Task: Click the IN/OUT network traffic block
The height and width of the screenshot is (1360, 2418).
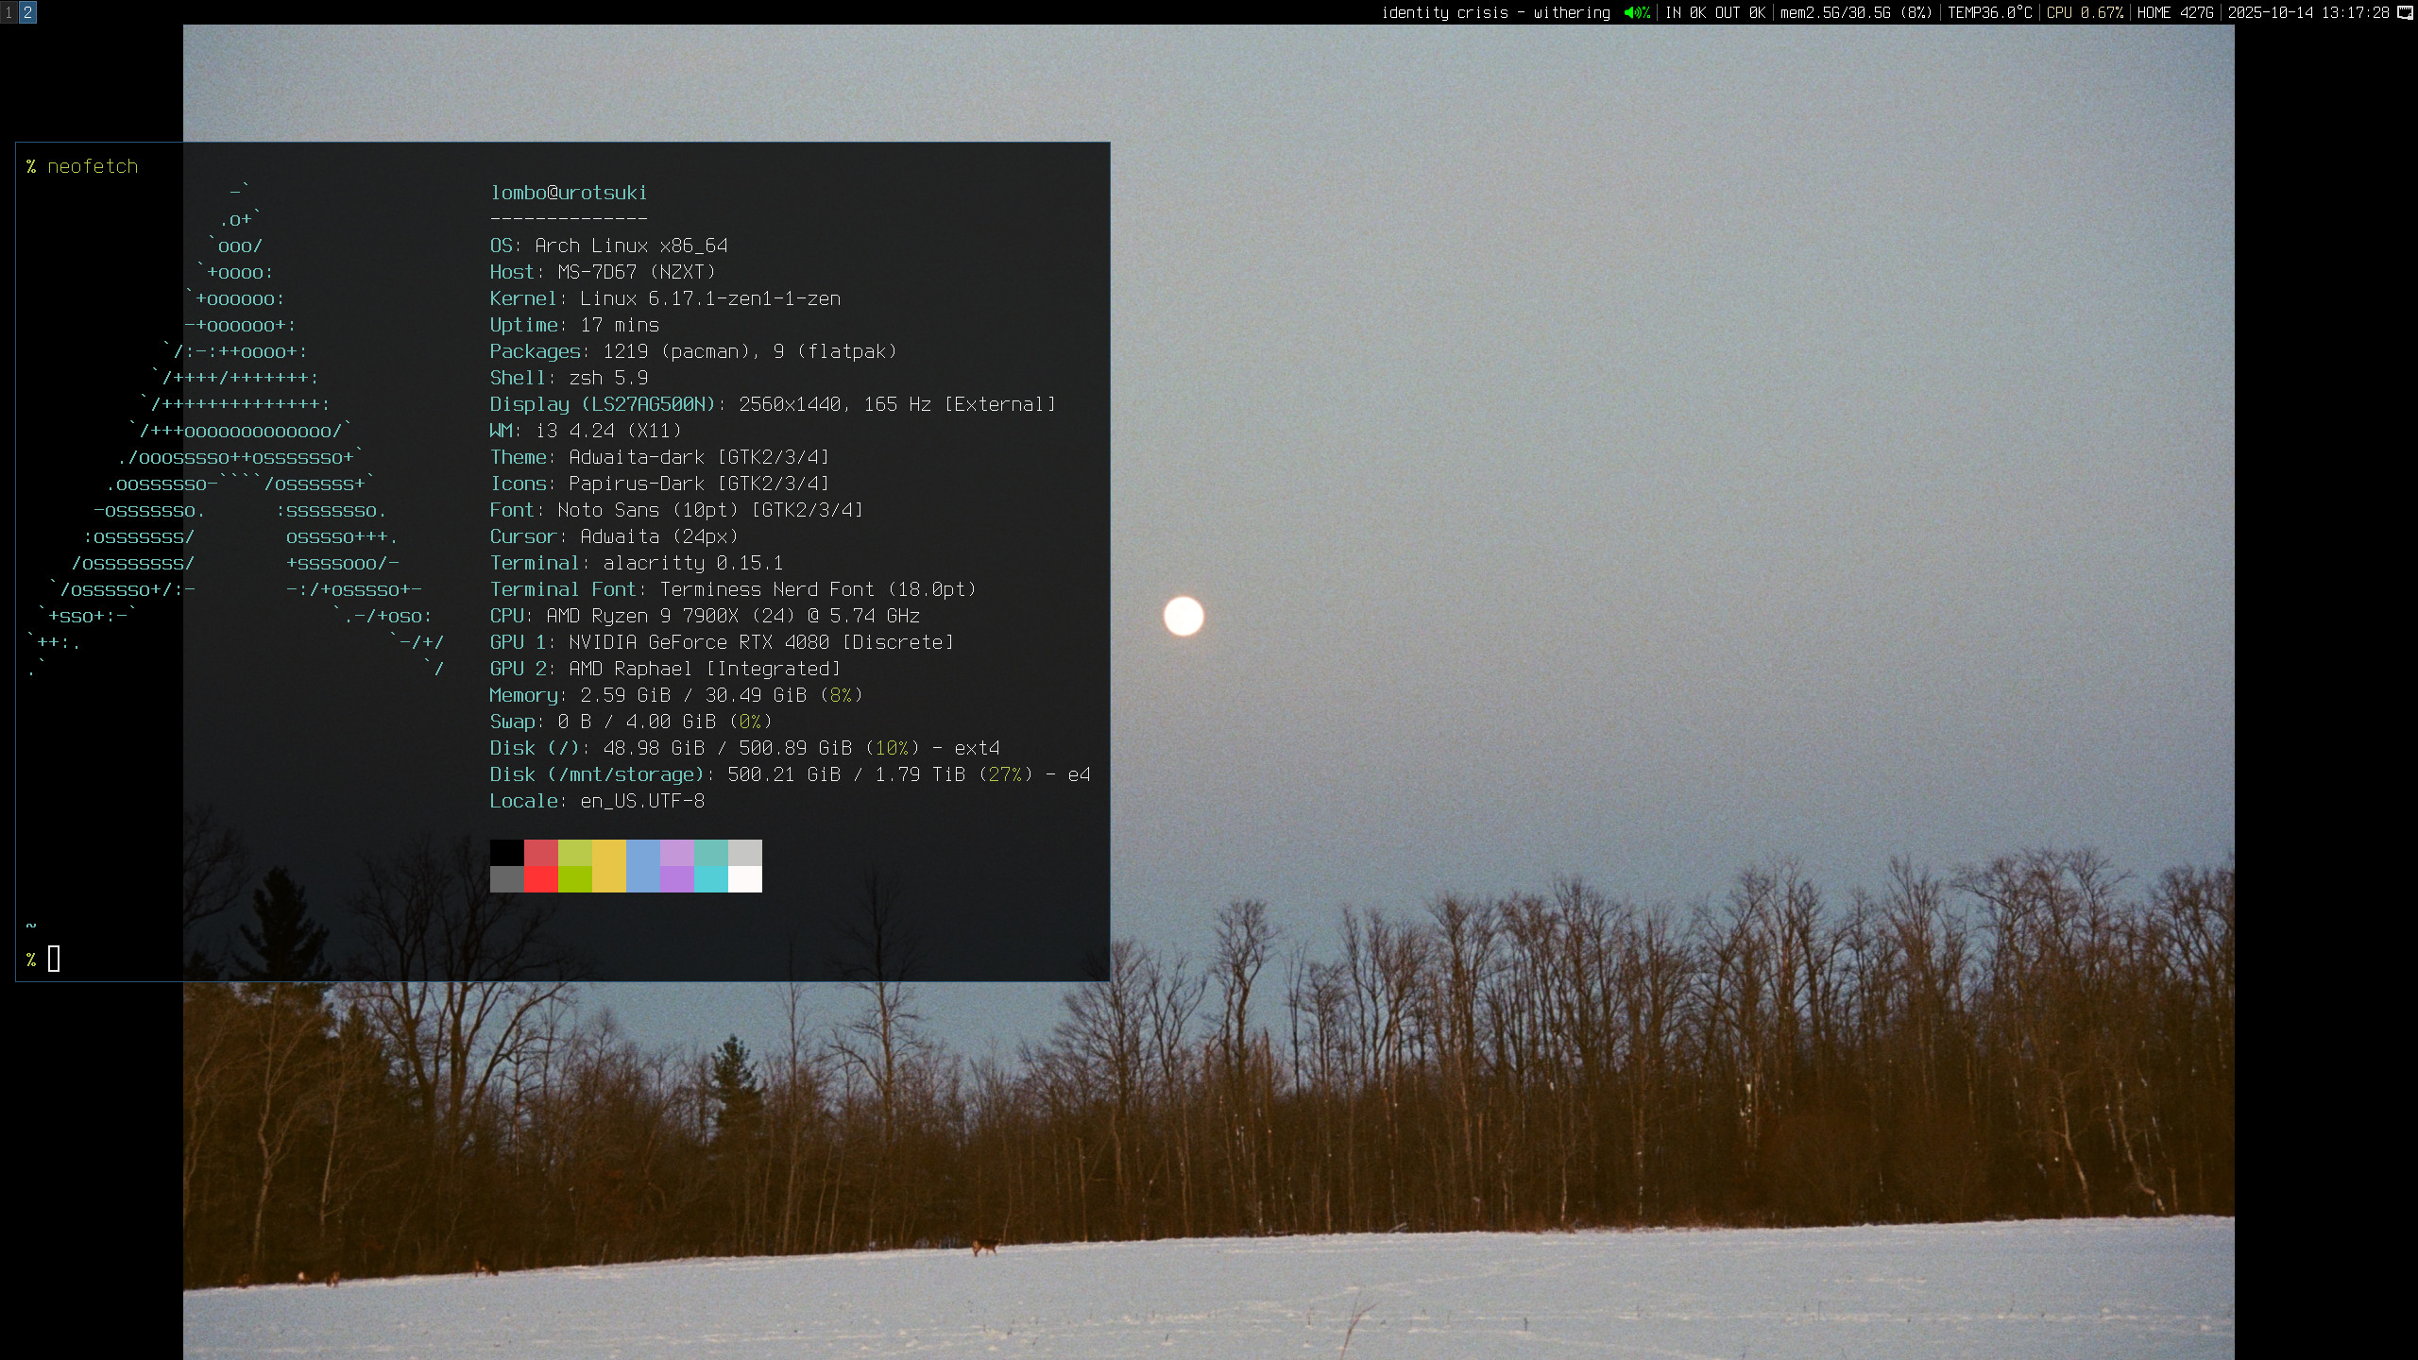Action: 1714,12
